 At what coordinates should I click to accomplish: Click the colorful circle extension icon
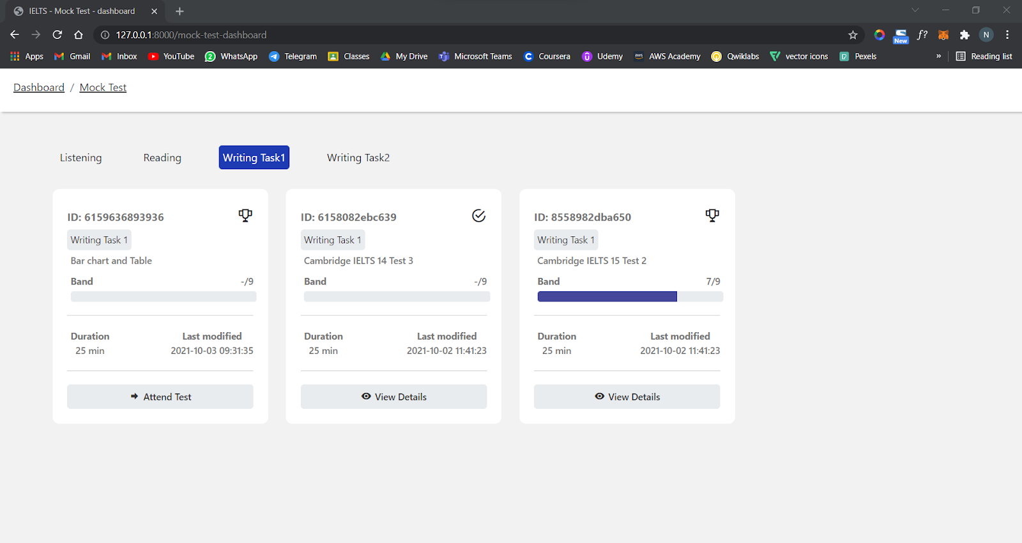[x=880, y=35]
